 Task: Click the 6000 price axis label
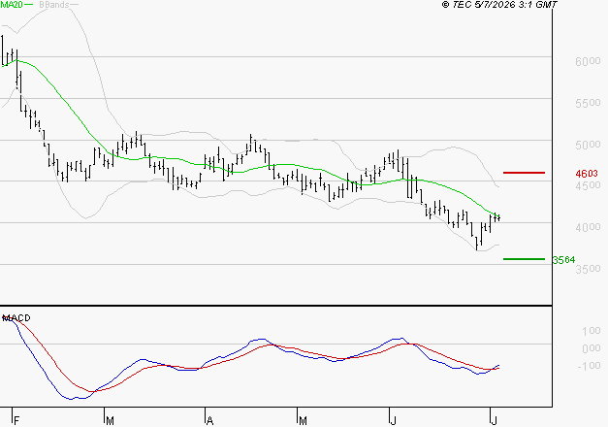coord(588,61)
